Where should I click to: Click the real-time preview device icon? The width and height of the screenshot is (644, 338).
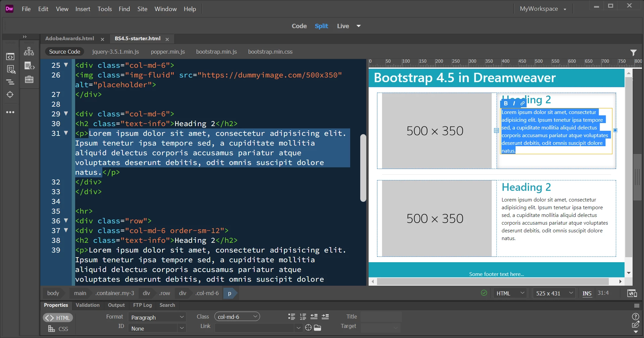[x=632, y=293]
